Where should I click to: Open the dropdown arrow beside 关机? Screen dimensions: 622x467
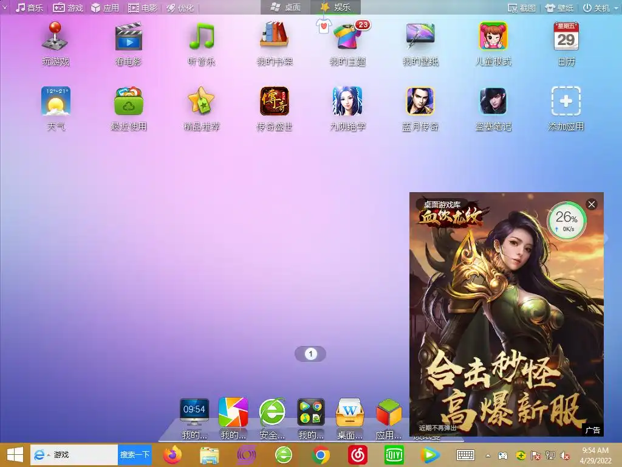617,7
